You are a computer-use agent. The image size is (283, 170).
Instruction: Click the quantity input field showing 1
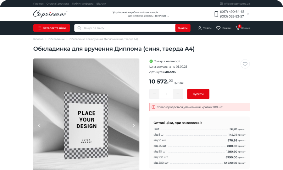(166, 94)
